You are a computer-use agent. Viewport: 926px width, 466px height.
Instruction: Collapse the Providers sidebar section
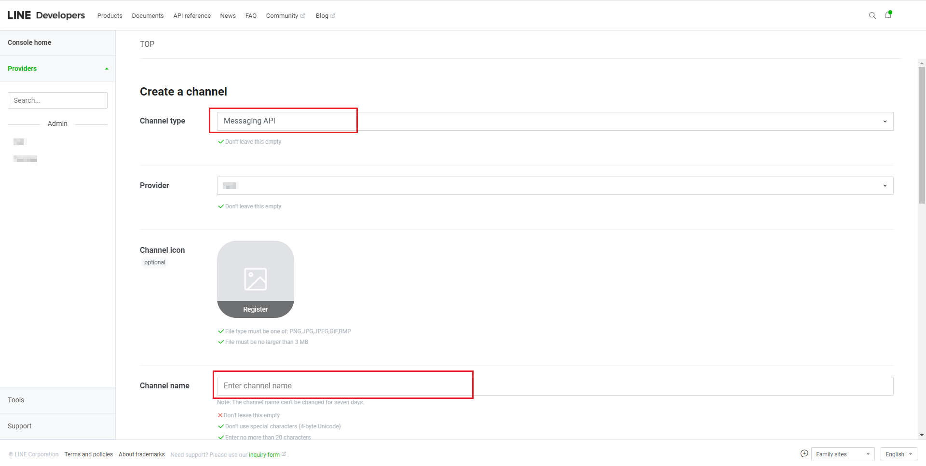click(107, 69)
